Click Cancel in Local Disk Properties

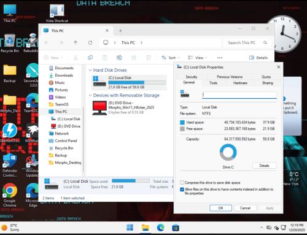point(245,208)
